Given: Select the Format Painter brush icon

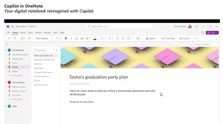Looking at the screenshot, I should click(x=29, y=38).
